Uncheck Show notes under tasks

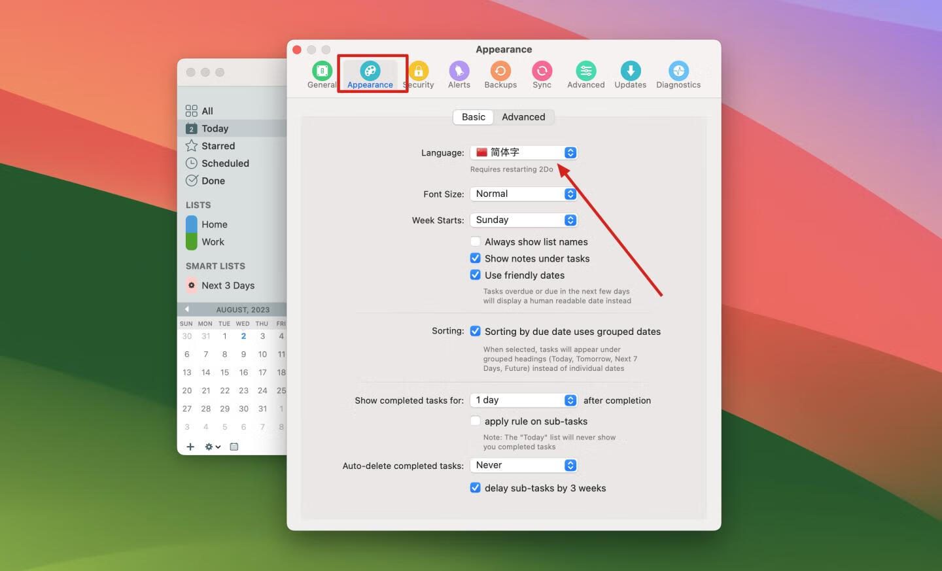476,258
